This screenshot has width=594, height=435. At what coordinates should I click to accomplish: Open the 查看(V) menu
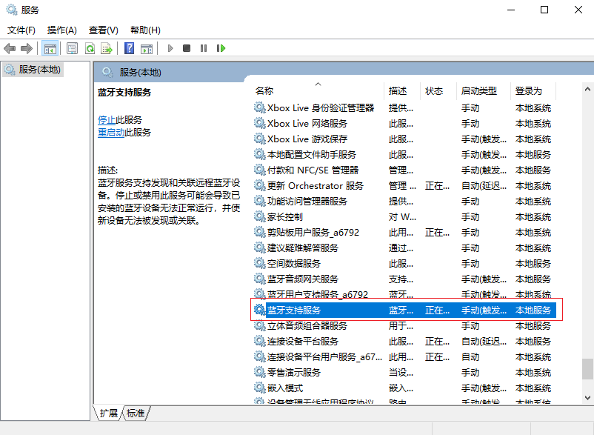pyautogui.click(x=103, y=30)
